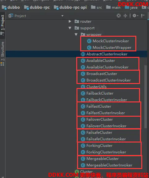Screen dimensions: 149x178
Task: Select FailoverCluster class
Action: tap(99, 119)
